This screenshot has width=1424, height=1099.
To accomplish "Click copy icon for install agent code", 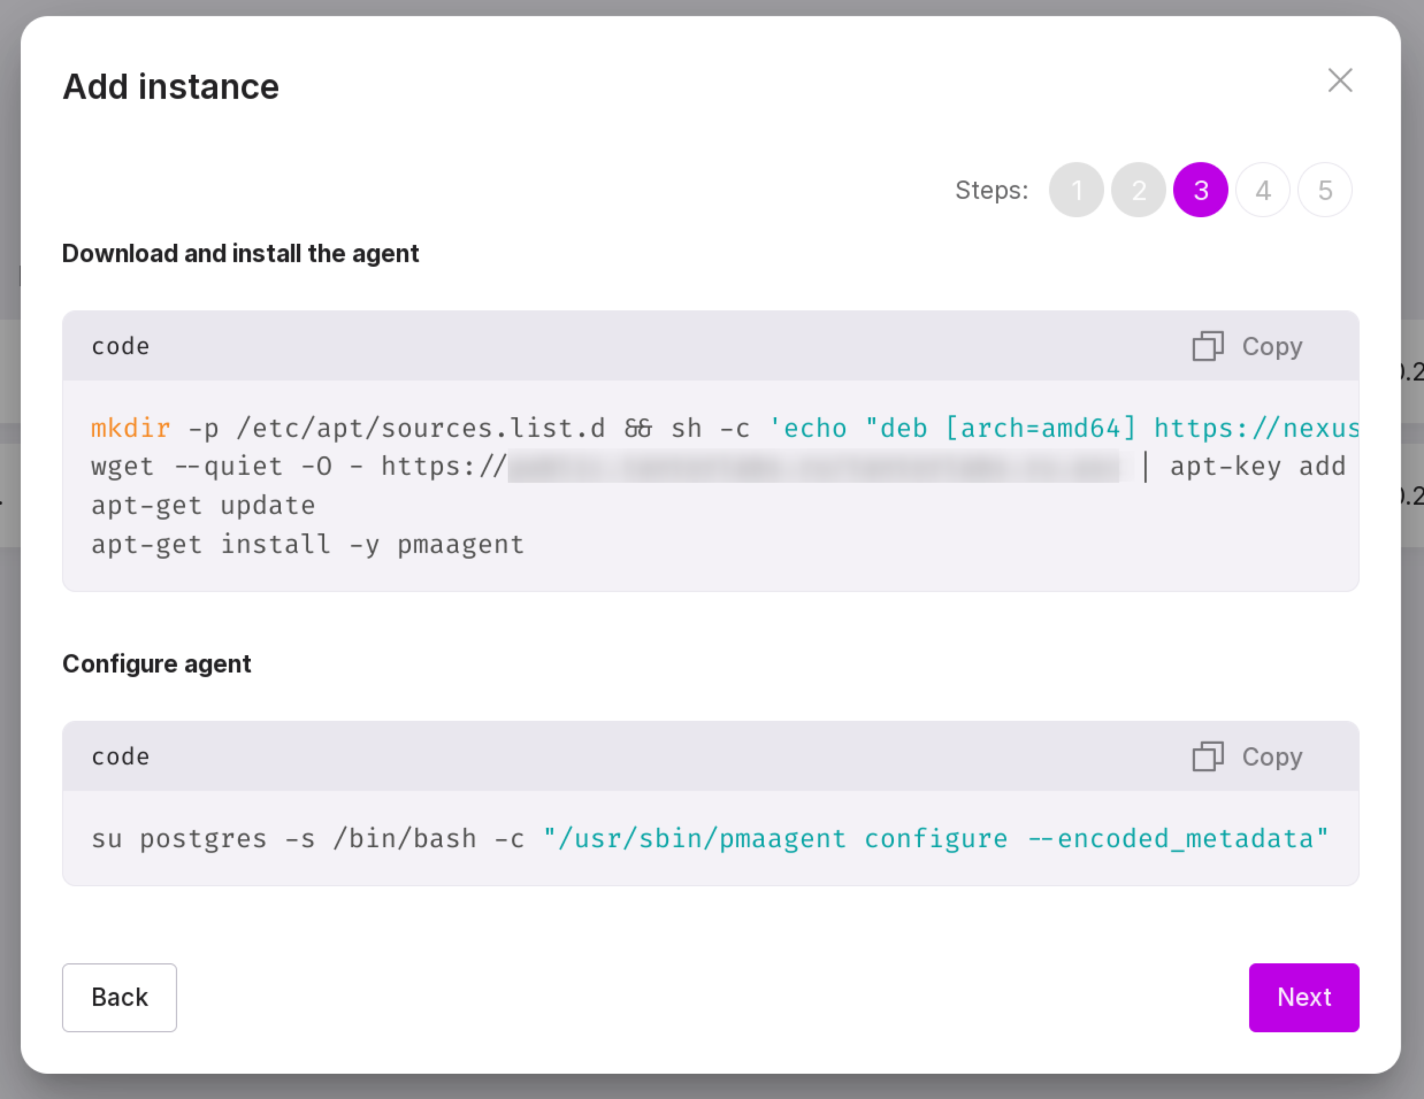I will [1208, 346].
